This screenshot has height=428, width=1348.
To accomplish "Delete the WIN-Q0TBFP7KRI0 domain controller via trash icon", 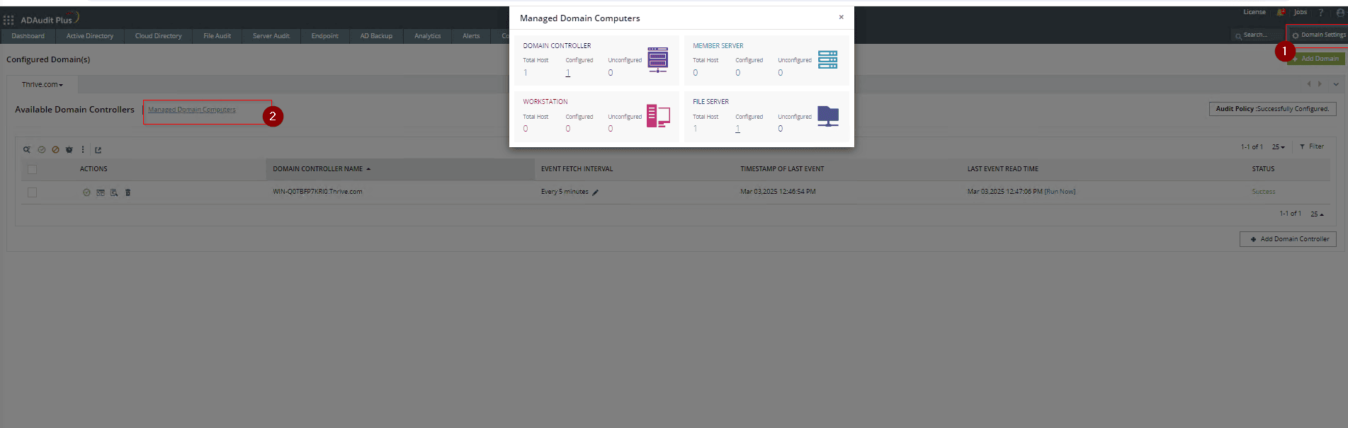I will (x=128, y=192).
